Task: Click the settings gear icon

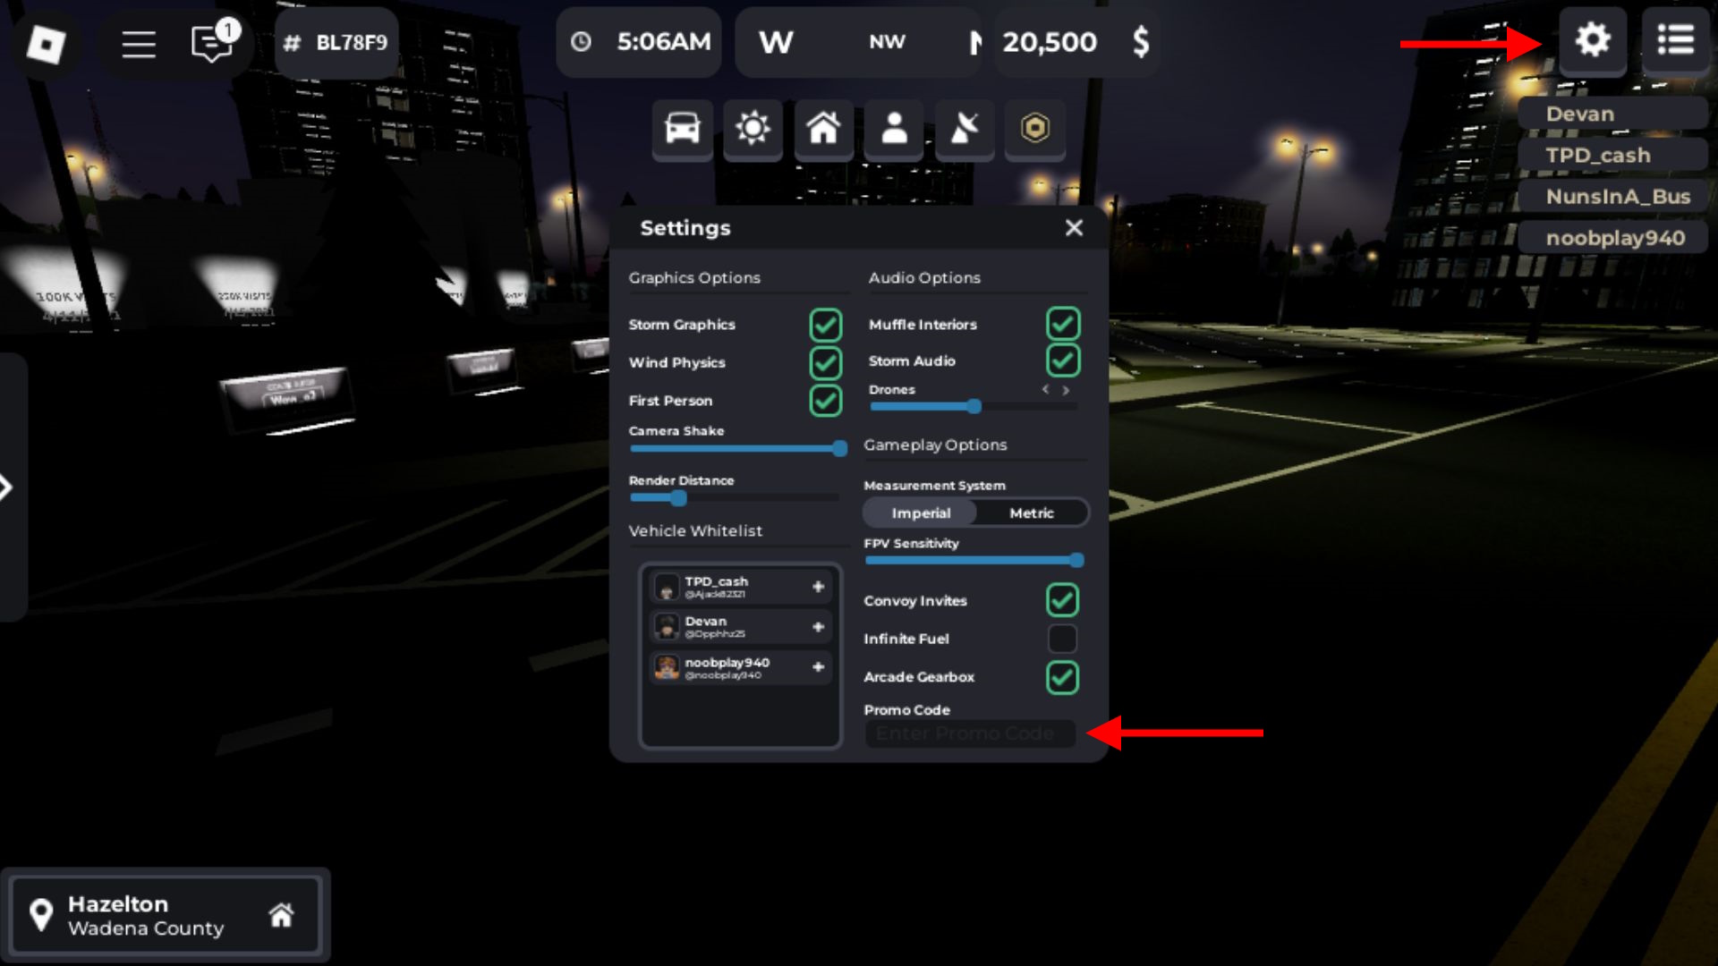Action: click(x=1593, y=40)
